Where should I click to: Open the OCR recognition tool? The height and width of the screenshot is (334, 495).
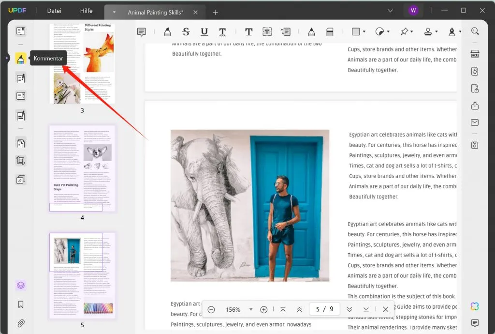(475, 54)
